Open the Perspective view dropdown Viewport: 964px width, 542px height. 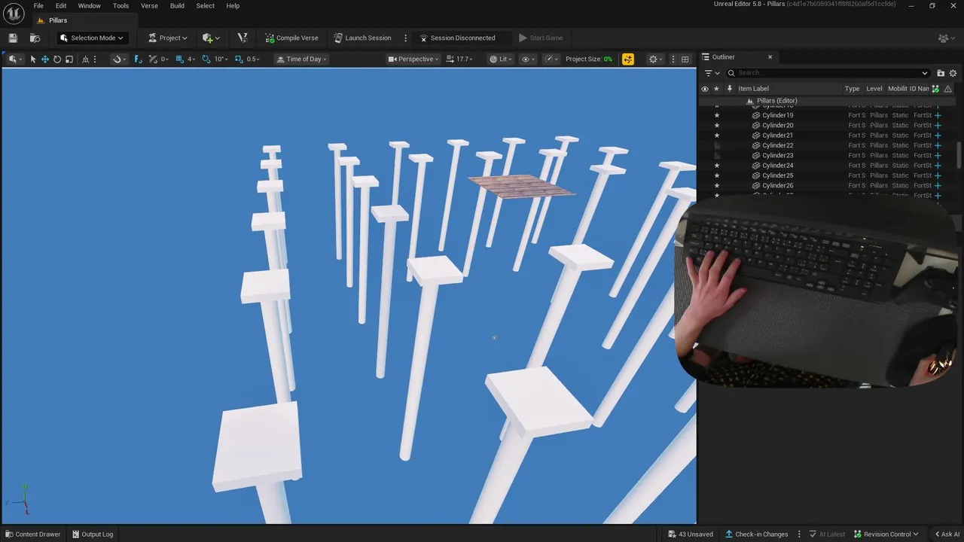tap(413, 59)
